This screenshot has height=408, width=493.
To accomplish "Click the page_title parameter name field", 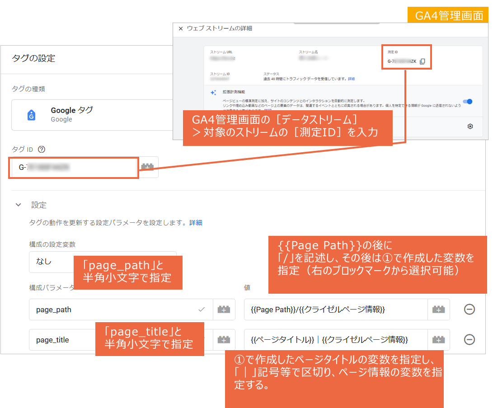I will pyautogui.click(x=121, y=340).
